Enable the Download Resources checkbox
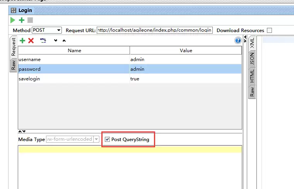The image size is (294, 189). 270,30
